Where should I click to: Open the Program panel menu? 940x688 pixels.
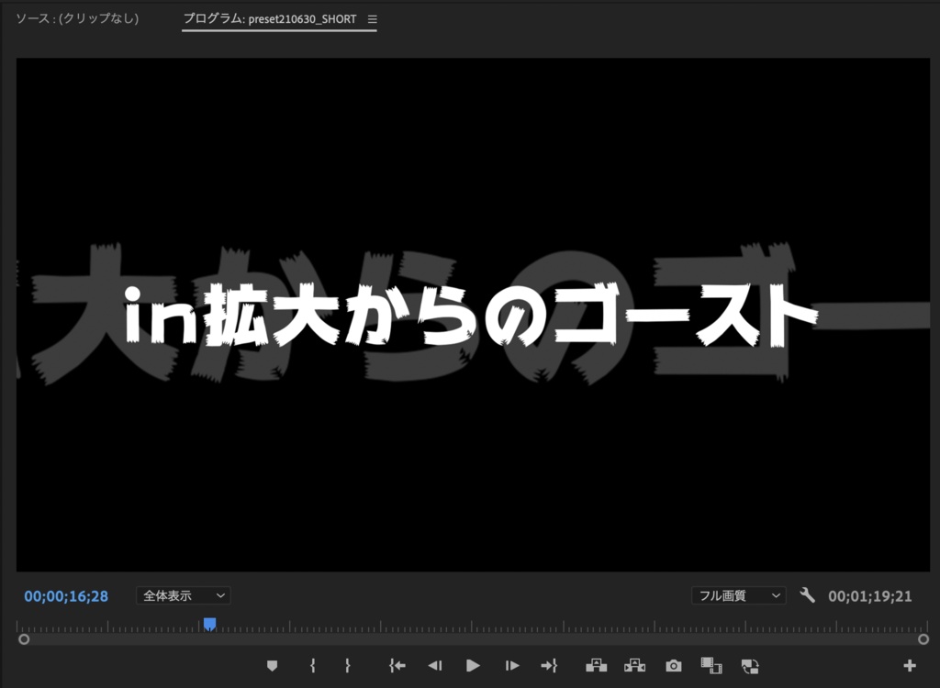point(372,17)
